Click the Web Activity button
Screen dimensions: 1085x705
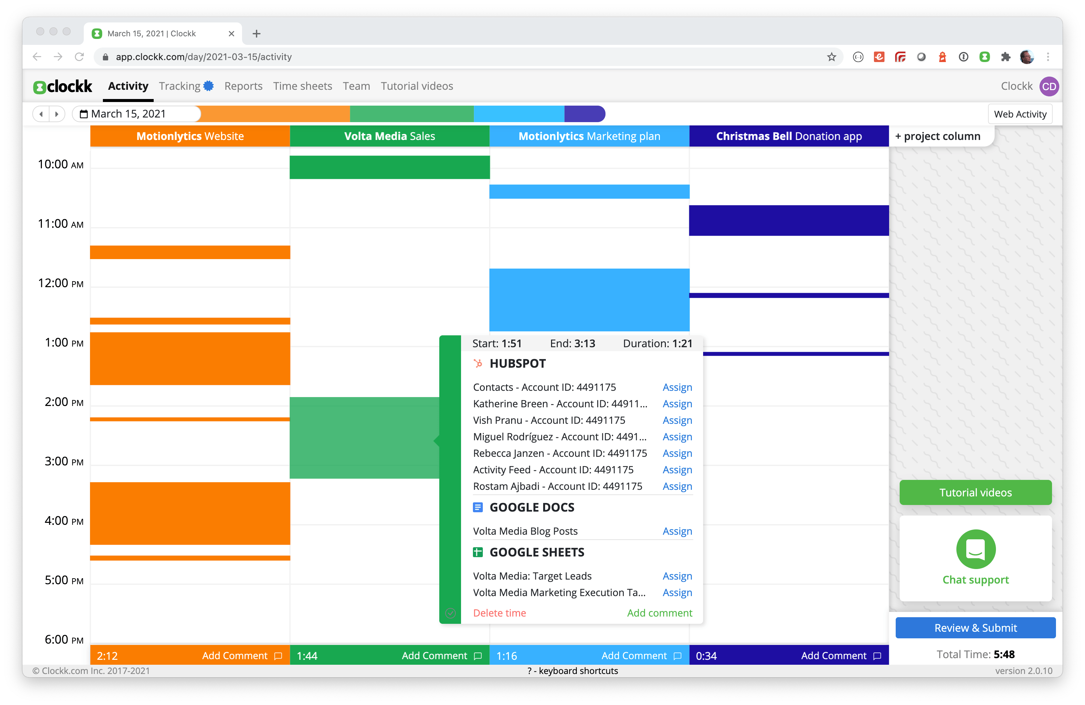coord(1020,114)
